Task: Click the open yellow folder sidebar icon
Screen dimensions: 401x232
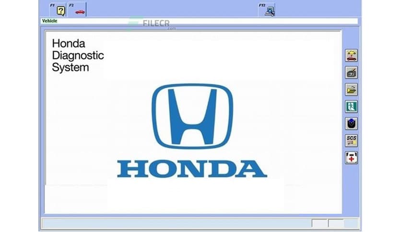Action: coord(352,90)
